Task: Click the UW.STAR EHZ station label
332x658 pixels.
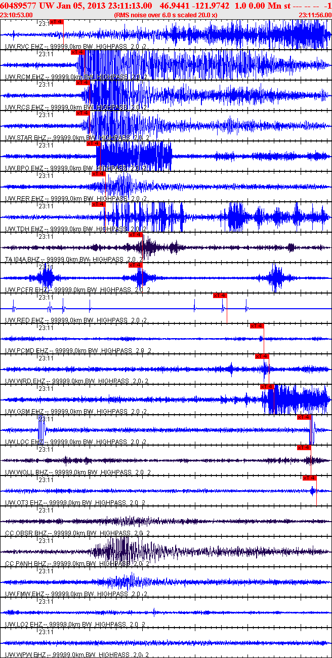Action: pos(25,138)
